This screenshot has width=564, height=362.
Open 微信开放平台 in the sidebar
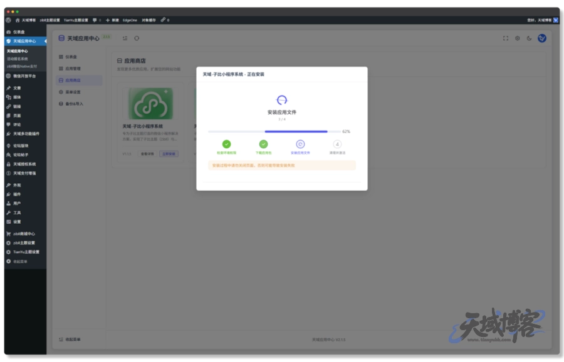pos(25,76)
